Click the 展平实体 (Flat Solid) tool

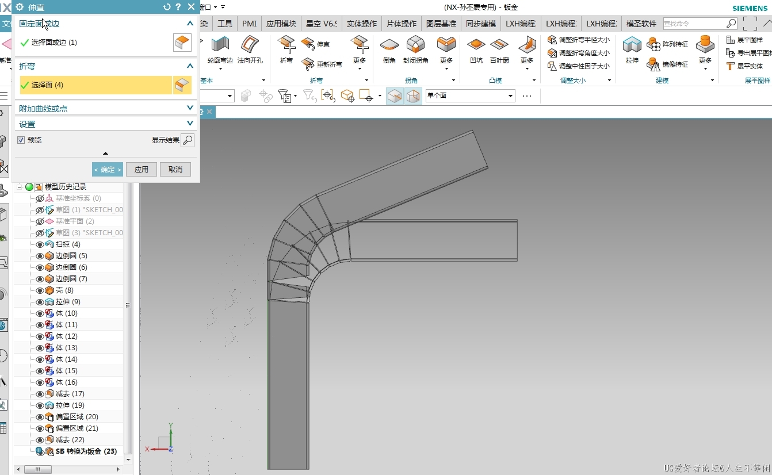click(744, 66)
